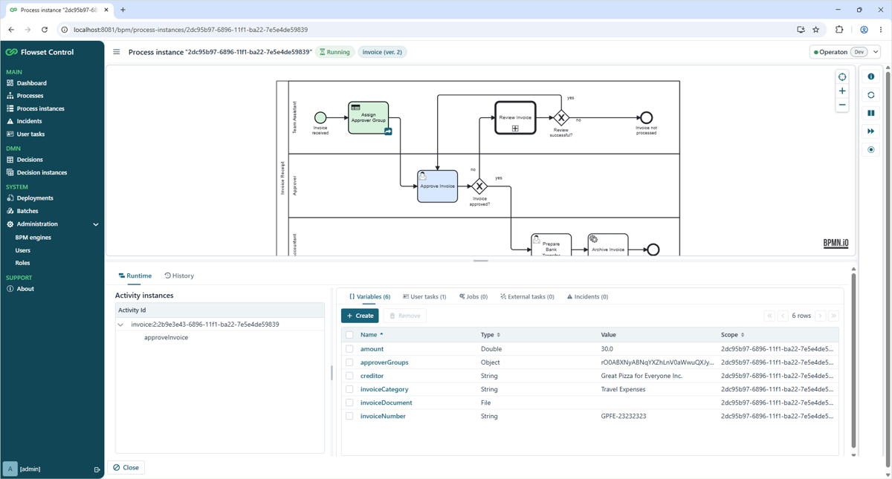Recenter diagram with the target icon
This screenshot has height=479, width=892.
pos(842,77)
